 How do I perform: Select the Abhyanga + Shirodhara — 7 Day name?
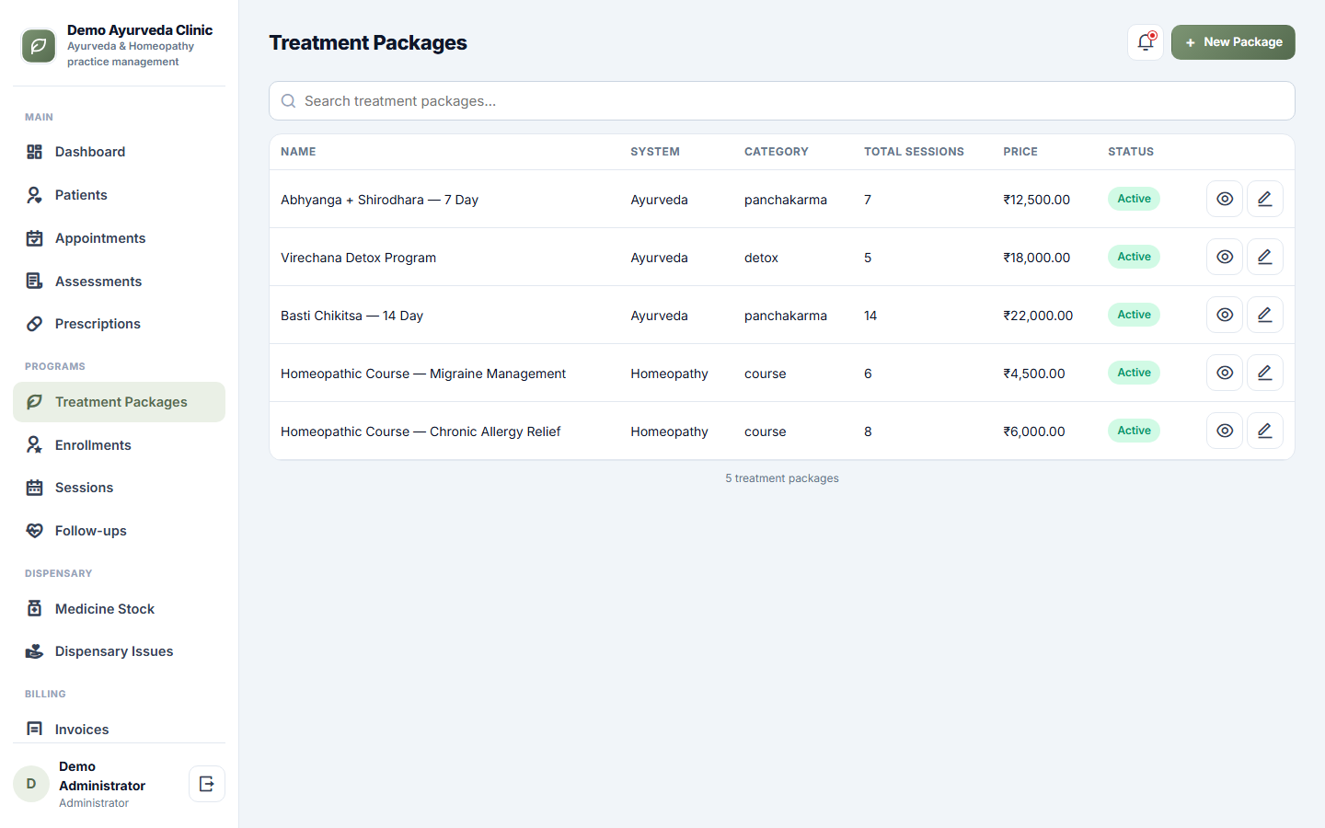click(379, 200)
